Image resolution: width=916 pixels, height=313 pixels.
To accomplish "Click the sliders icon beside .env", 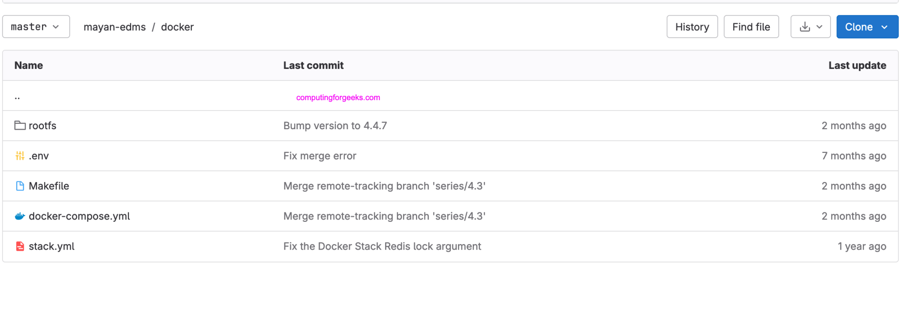I will click(20, 156).
